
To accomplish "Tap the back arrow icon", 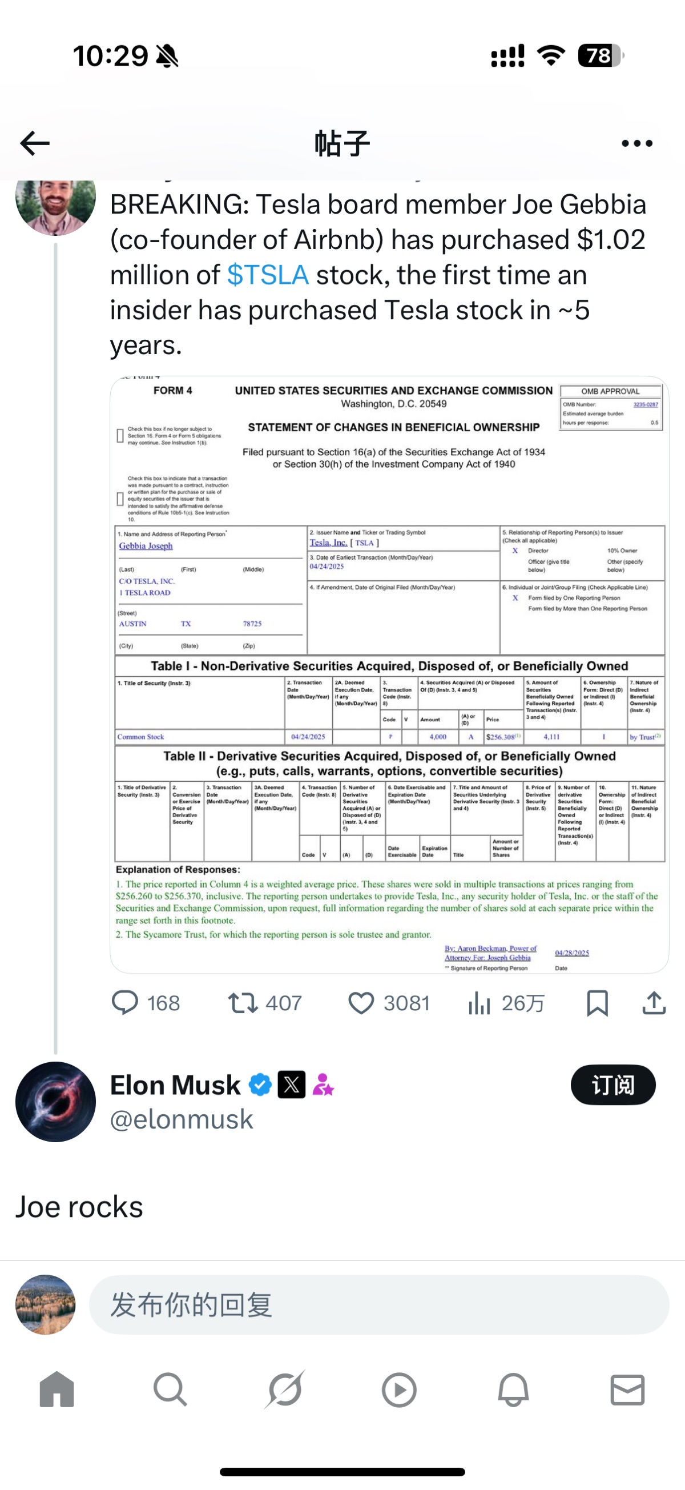I will click(35, 143).
